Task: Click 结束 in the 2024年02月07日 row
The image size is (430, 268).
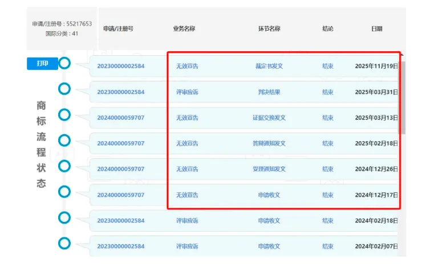Action: (328, 246)
